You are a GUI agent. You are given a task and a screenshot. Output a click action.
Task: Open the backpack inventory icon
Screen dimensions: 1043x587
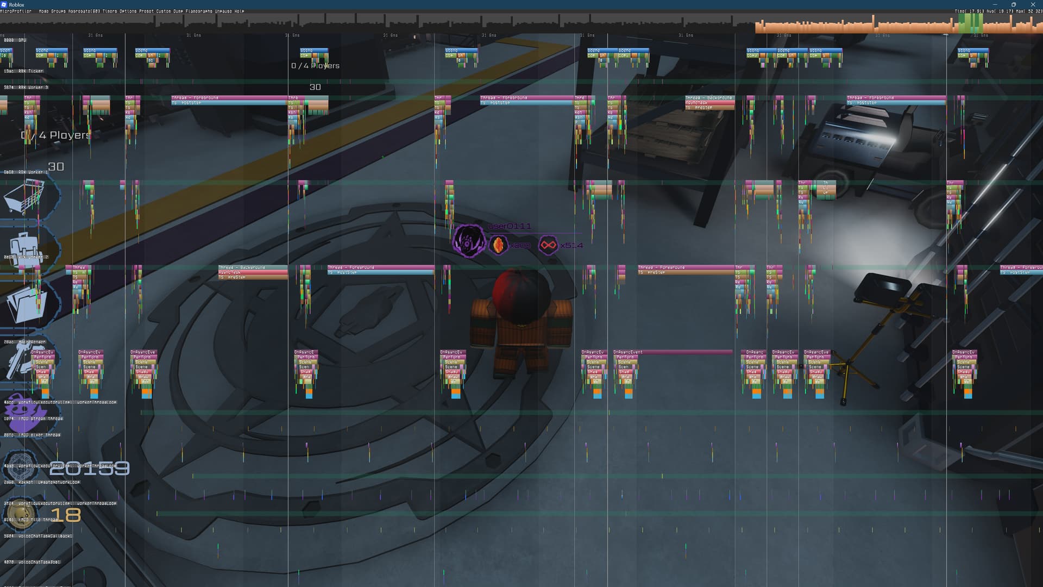coord(26,248)
